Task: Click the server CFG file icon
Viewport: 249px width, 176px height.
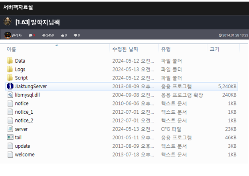Action: pyautogui.click(x=10, y=129)
